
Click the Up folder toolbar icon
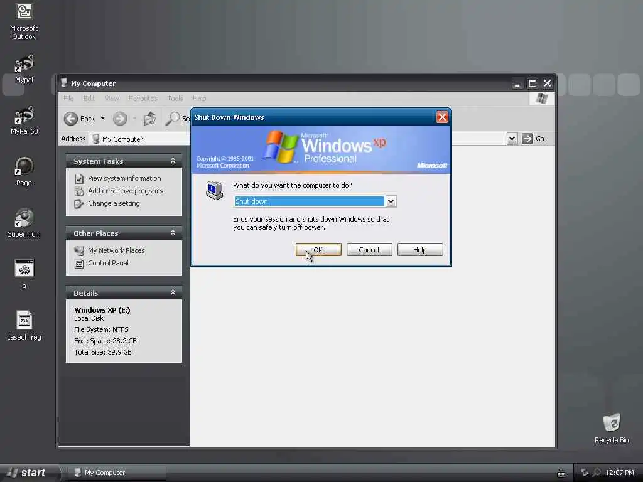[149, 119]
